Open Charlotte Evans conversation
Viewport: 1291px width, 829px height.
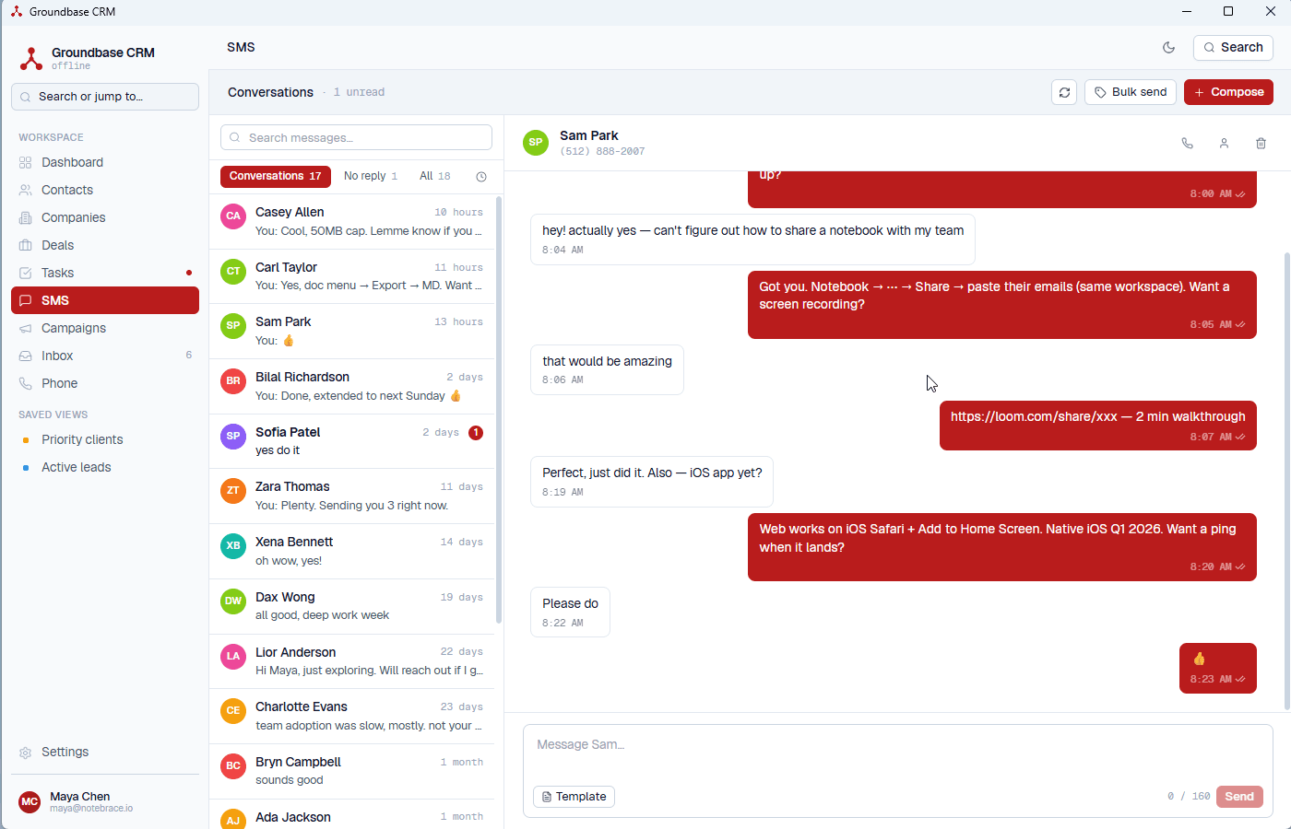click(352, 717)
